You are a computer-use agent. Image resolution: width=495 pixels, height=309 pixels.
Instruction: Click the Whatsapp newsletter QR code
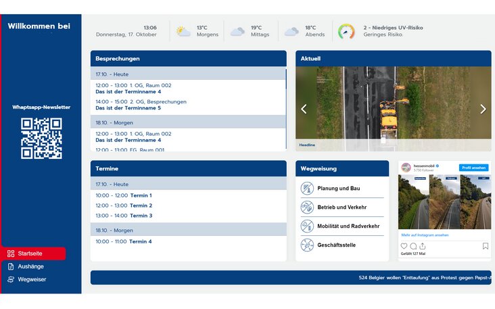point(41,138)
